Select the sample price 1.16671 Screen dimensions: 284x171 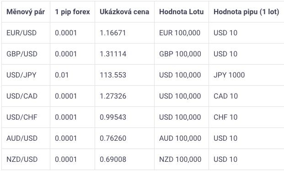pyautogui.click(x=113, y=33)
